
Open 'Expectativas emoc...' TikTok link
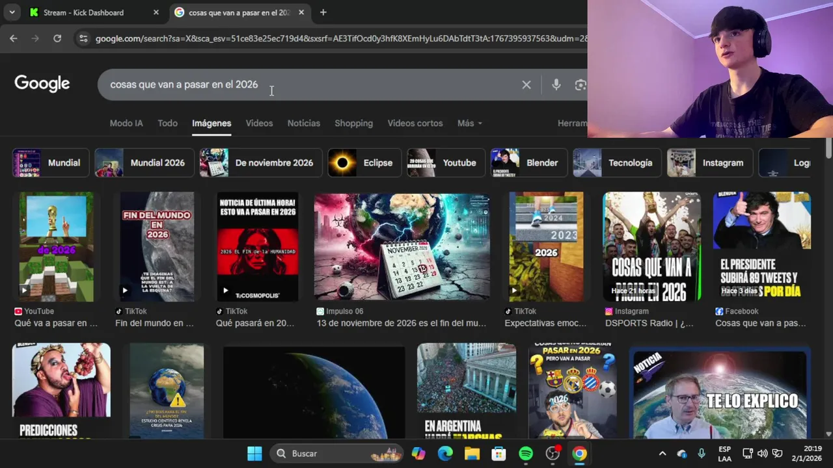pos(545,323)
